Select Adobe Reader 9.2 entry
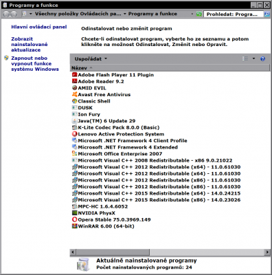 coord(98,81)
